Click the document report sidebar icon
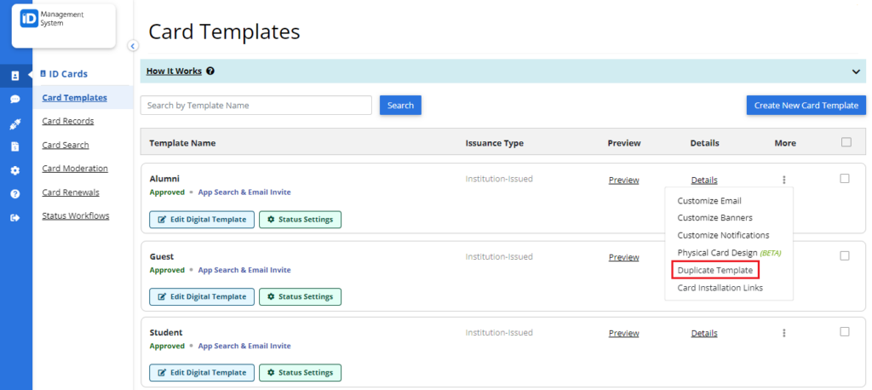 (x=15, y=146)
